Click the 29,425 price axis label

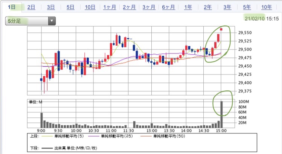click(x=245, y=74)
